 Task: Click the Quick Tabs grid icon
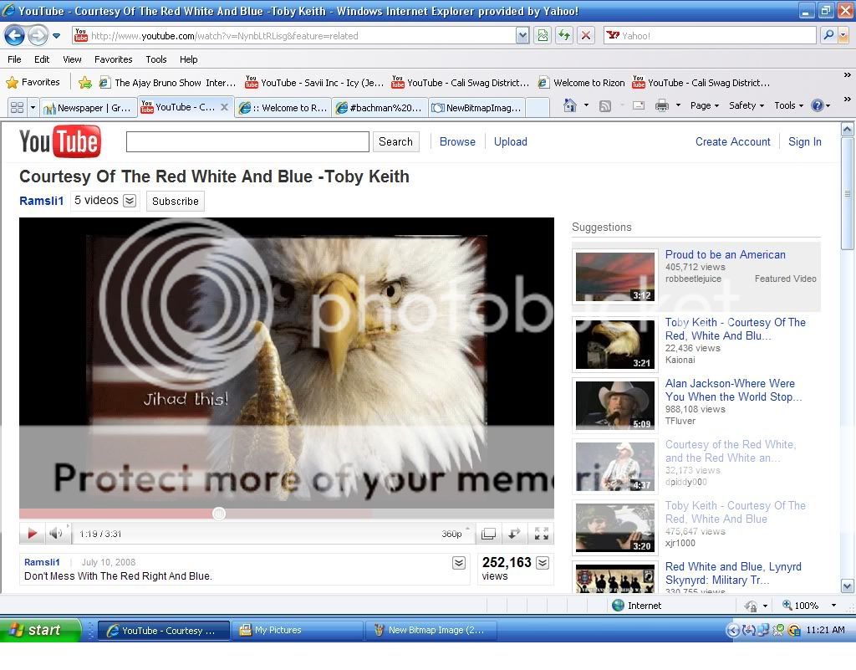[x=17, y=108]
